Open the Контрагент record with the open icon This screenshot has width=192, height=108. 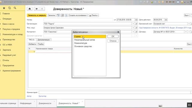(136, 32)
